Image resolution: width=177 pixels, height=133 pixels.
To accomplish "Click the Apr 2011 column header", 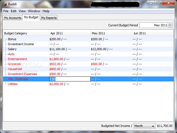I will click(x=69, y=33).
